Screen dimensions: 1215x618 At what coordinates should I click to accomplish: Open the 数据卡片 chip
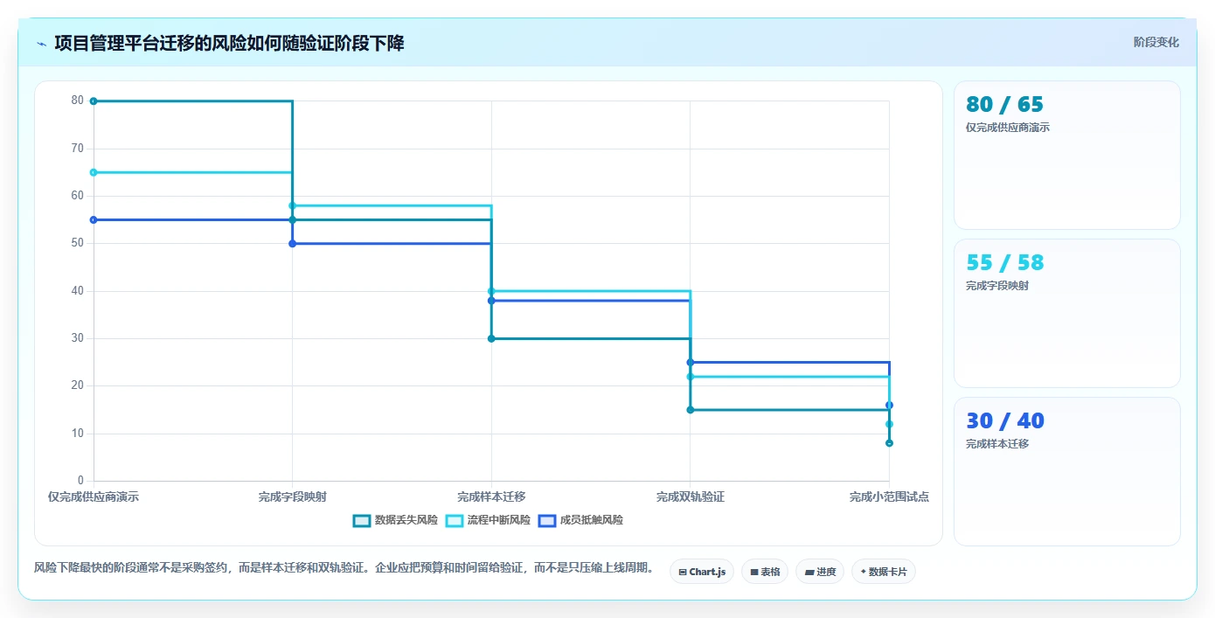tap(884, 572)
